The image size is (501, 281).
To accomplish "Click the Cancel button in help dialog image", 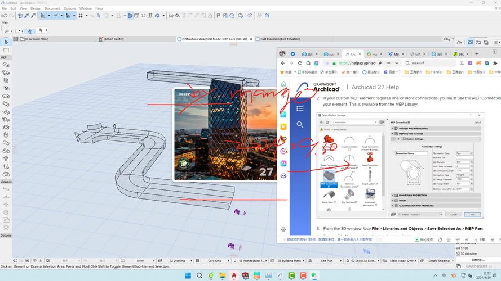I will coord(454,215).
